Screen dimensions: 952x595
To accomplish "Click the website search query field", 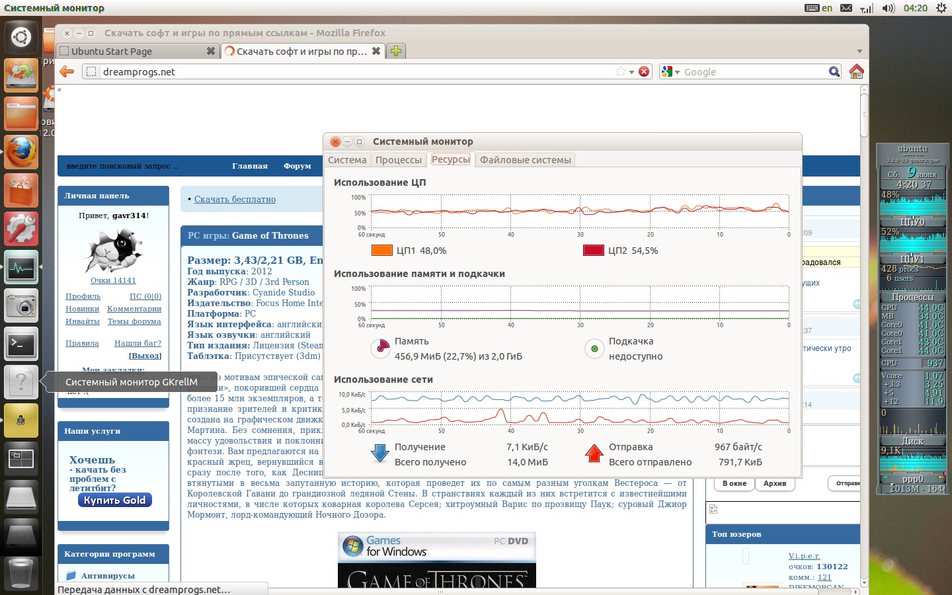I will point(122,166).
